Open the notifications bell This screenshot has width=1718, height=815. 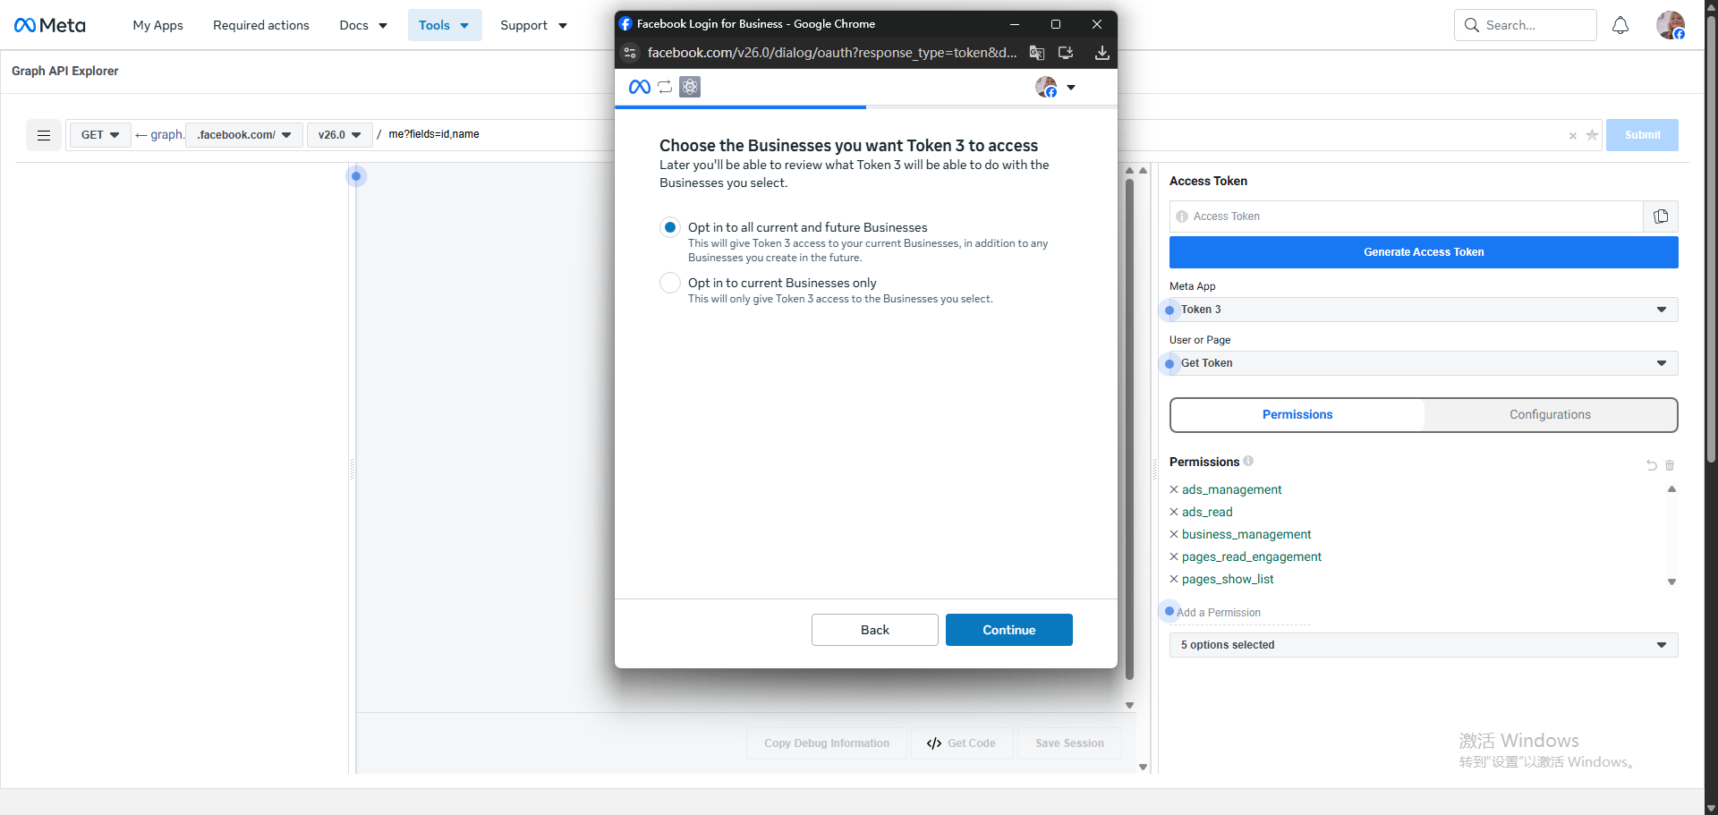coord(1620,25)
